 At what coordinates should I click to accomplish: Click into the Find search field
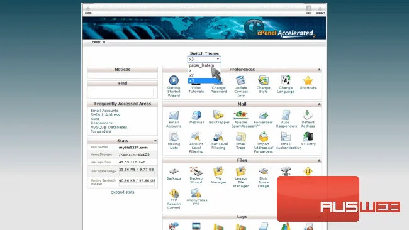(122, 92)
